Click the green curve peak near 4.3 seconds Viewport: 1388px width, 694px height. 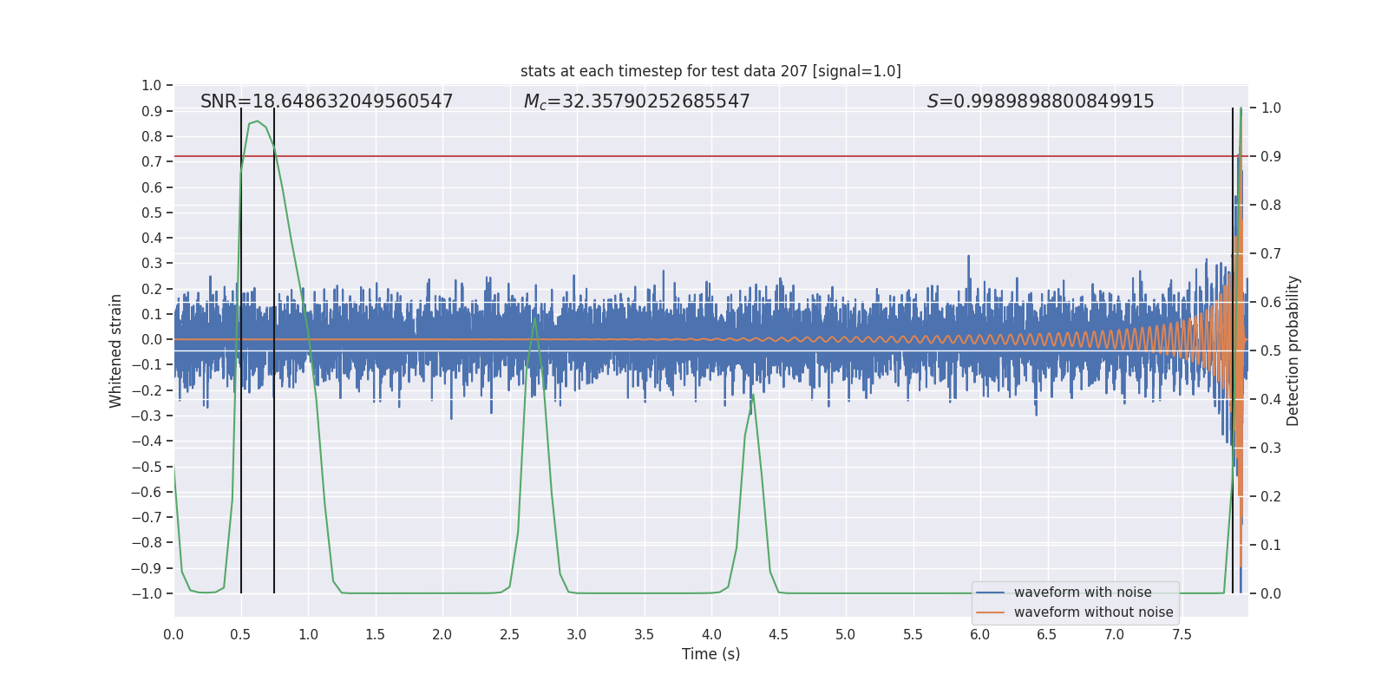click(752, 395)
